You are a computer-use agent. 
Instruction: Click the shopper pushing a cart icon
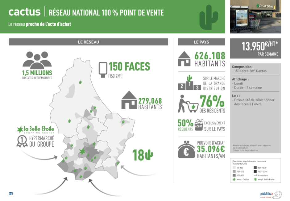click(x=188, y=104)
